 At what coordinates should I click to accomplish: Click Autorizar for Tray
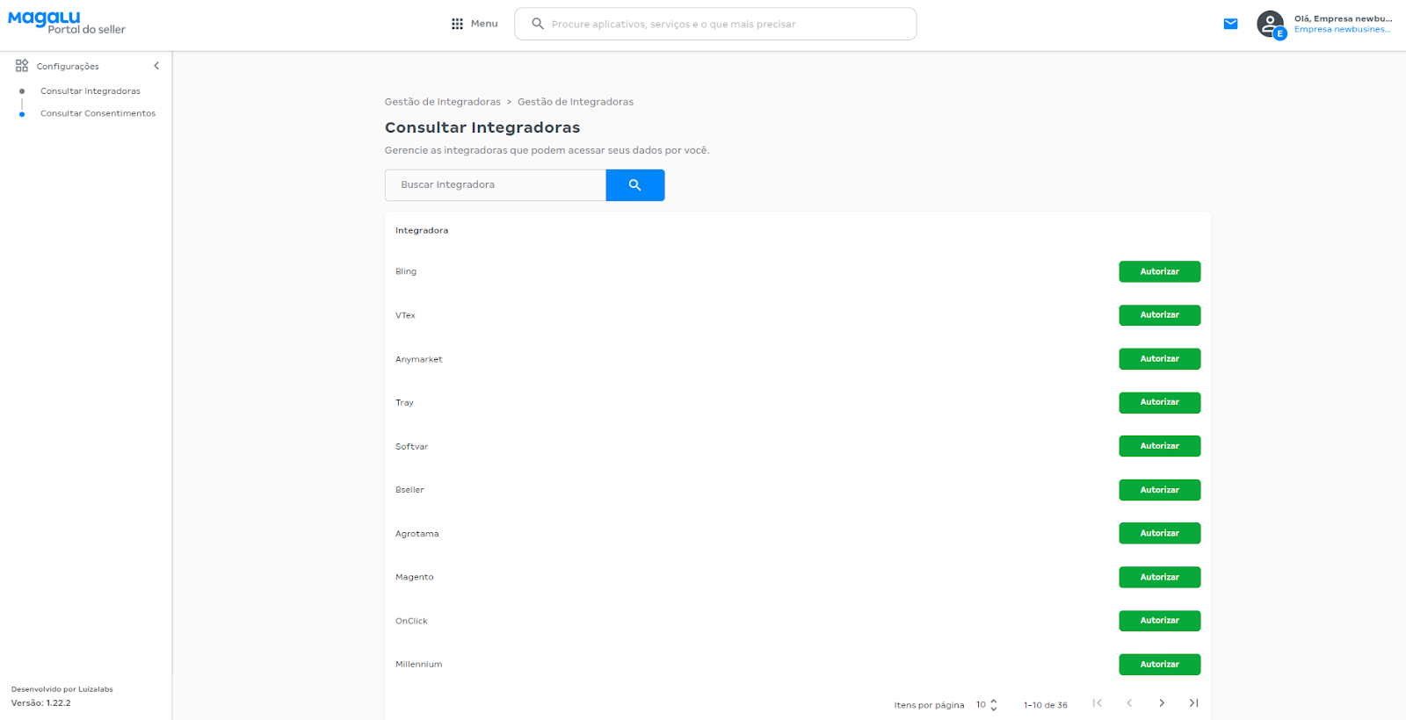1160,402
